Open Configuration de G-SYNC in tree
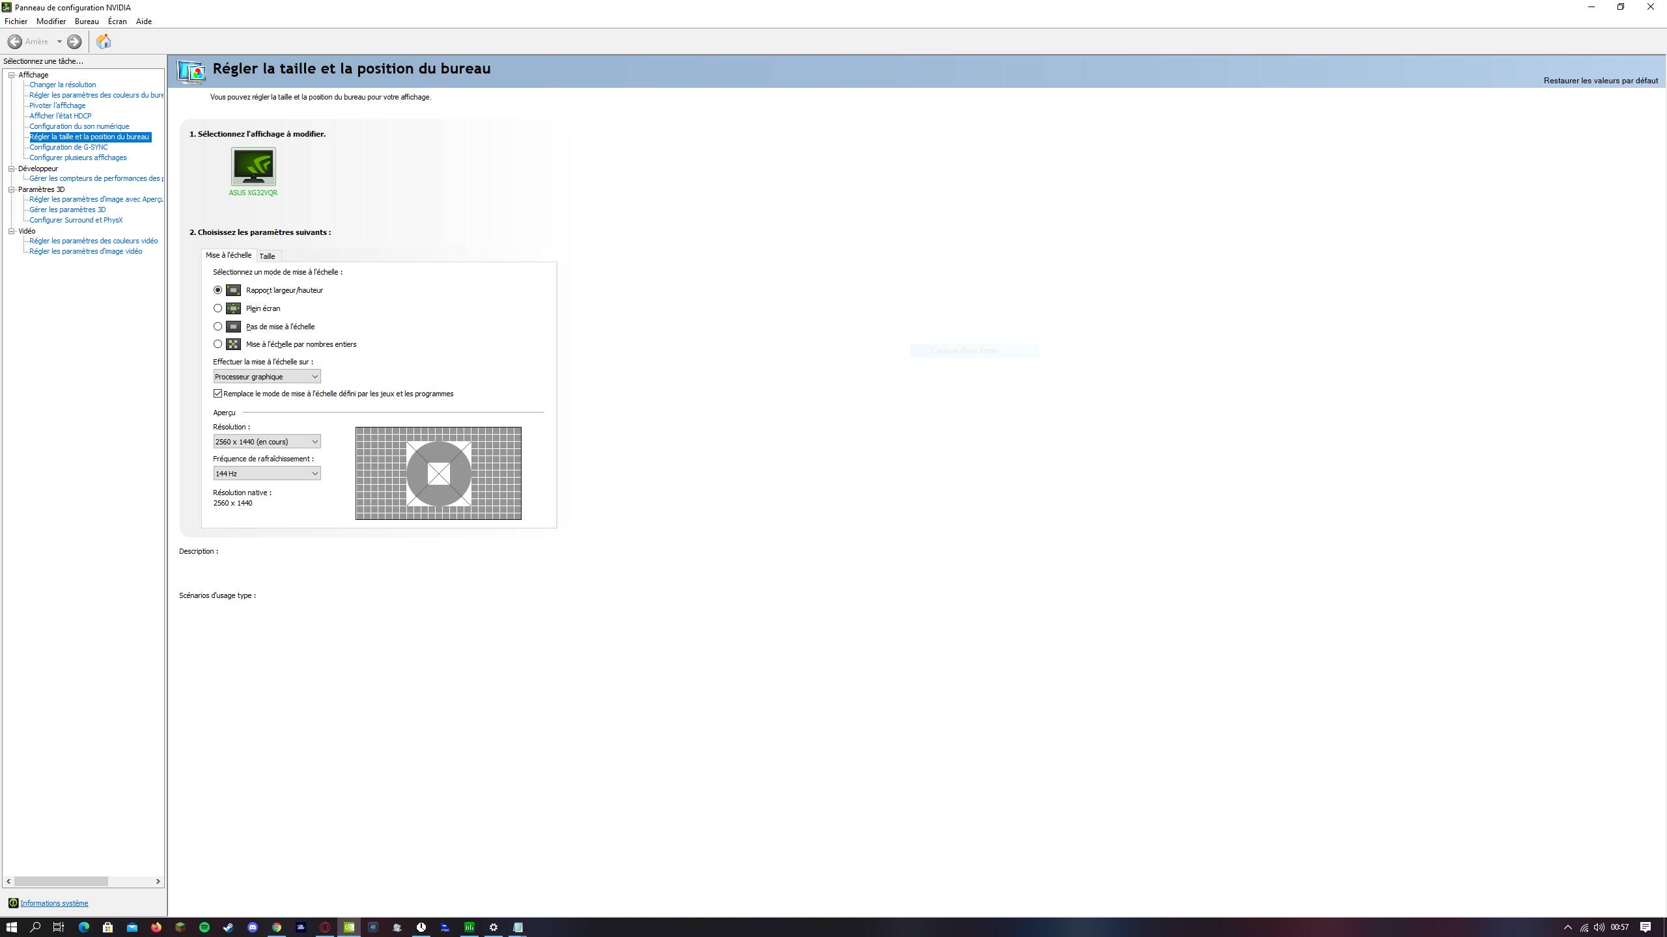 pyautogui.click(x=68, y=147)
